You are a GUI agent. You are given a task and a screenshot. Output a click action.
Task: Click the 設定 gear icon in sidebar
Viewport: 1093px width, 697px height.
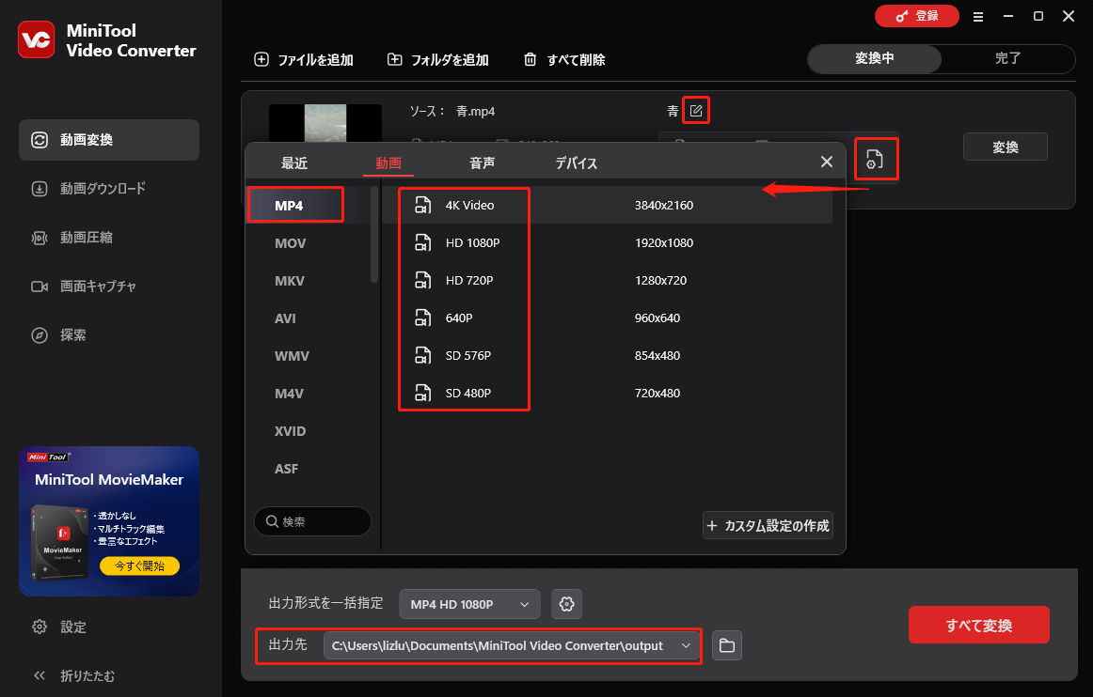click(x=40, y=627)
